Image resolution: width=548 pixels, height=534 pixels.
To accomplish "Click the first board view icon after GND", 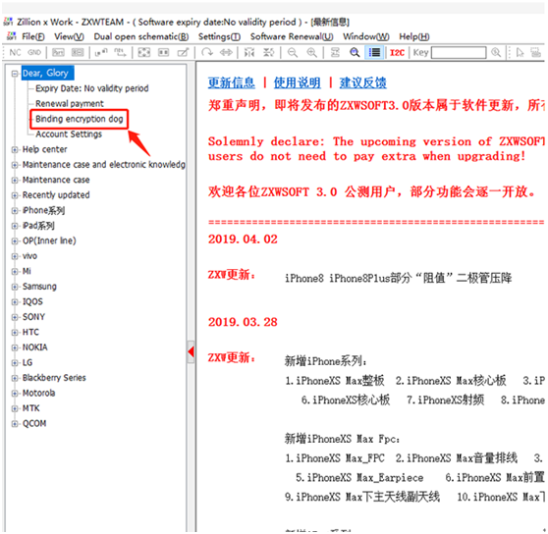I will click(x=58, y=53).
